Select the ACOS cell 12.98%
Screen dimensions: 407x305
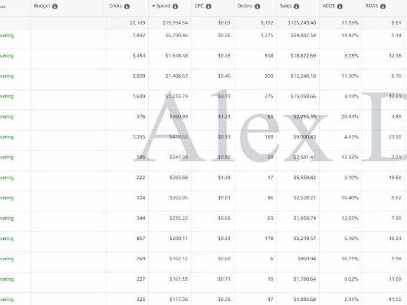[x=350, y=157]
